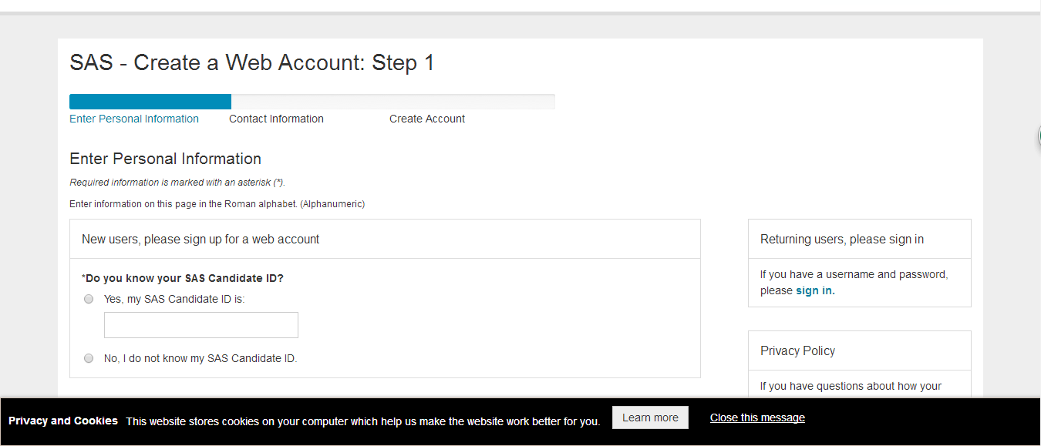Click the bold 'Privacy and Cookies' banner title
The width and height of the screenshot is (1041, 446).
[x=63, y=421]
